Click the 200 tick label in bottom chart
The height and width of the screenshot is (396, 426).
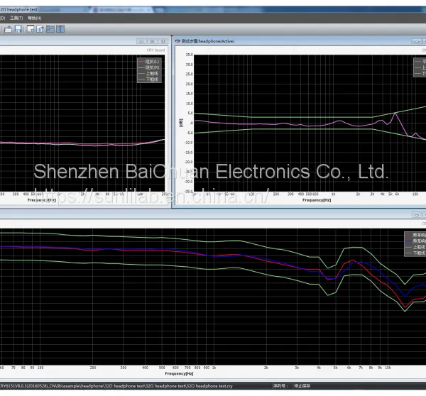(x=93, y=368)
